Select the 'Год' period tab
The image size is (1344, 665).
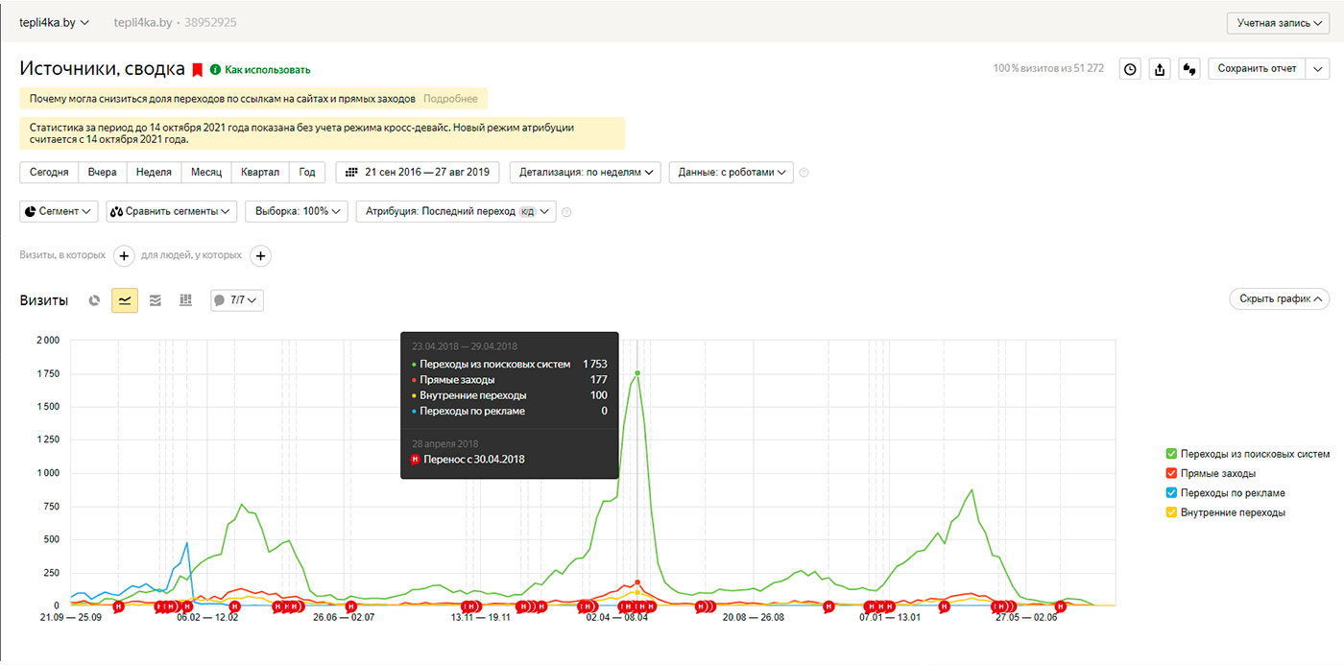click(x=307, y=173)
